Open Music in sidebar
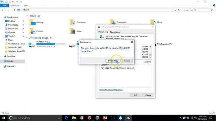The width and height of the screenshot is (216, 121). pos(11,40)
